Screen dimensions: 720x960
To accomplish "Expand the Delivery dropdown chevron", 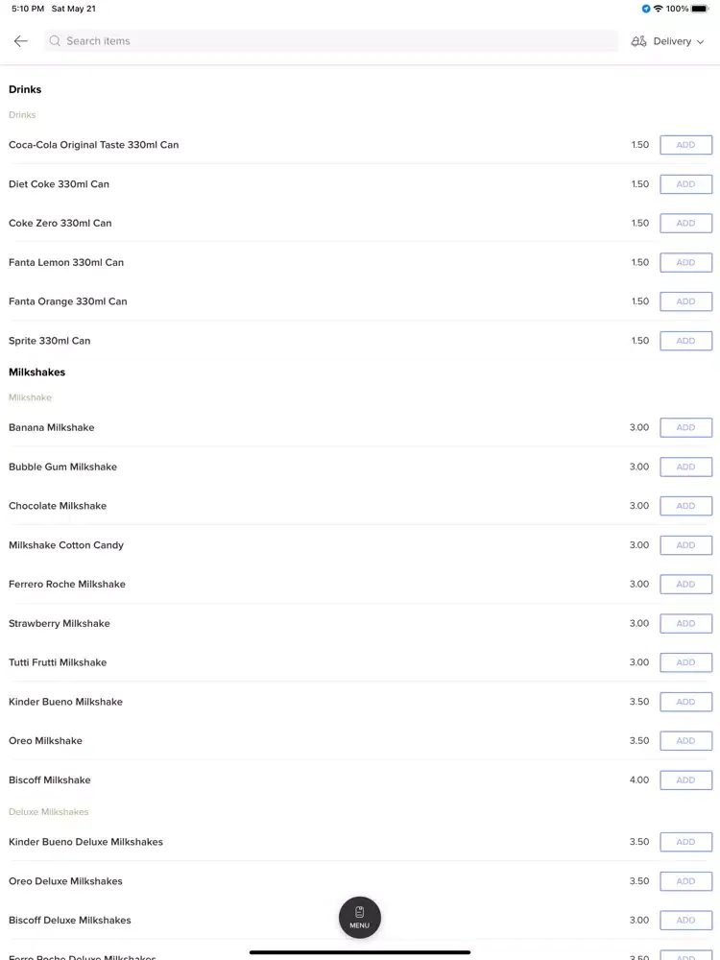I will click(x=701, y=41).
